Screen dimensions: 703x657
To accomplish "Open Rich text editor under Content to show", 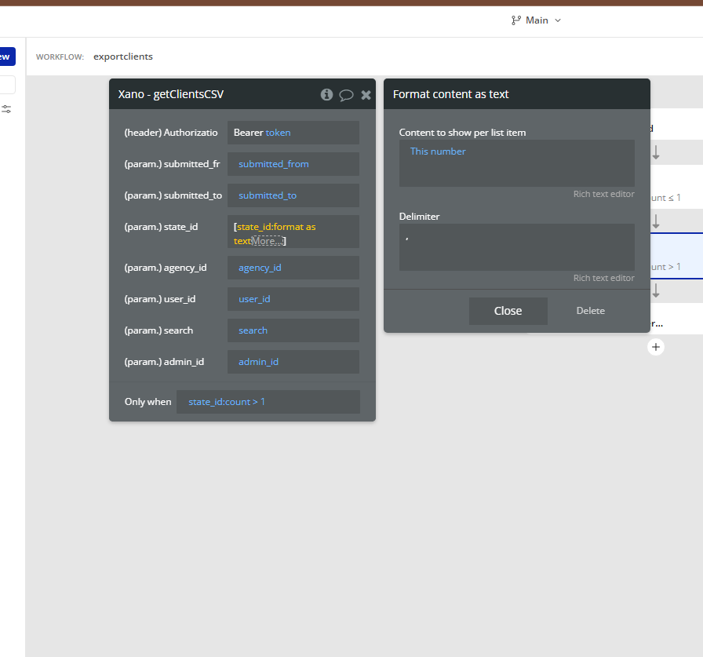I will pyautogui.click(x=603, y=194).
